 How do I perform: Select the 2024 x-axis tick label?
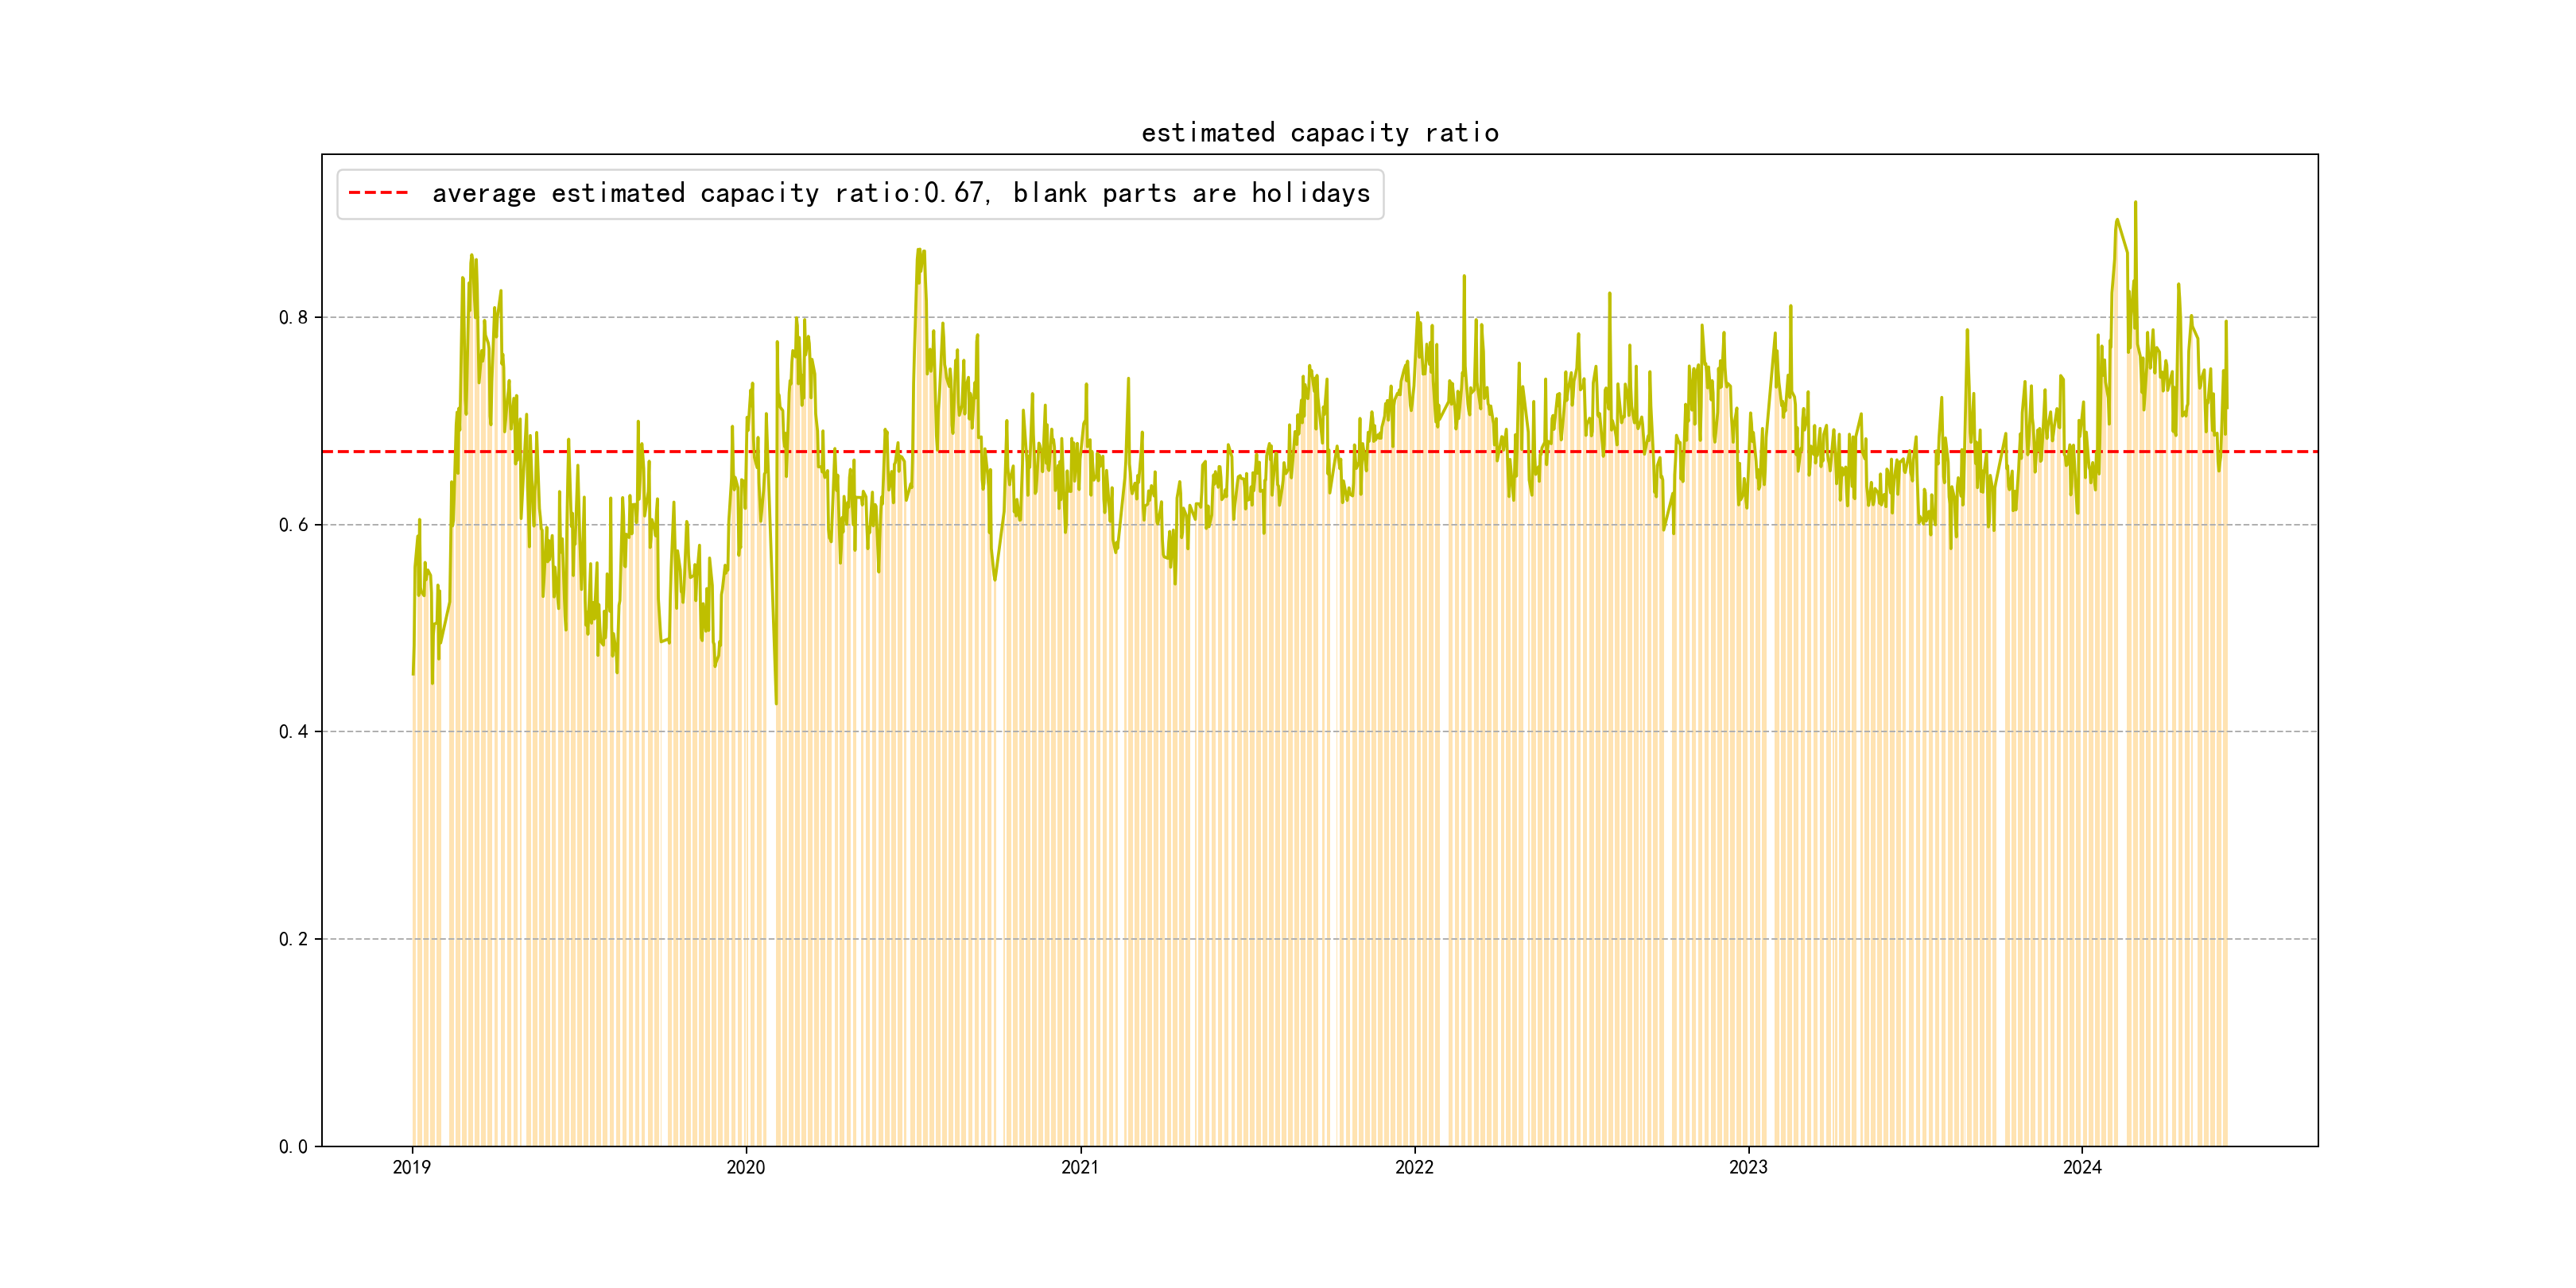pos(2082,1167)
